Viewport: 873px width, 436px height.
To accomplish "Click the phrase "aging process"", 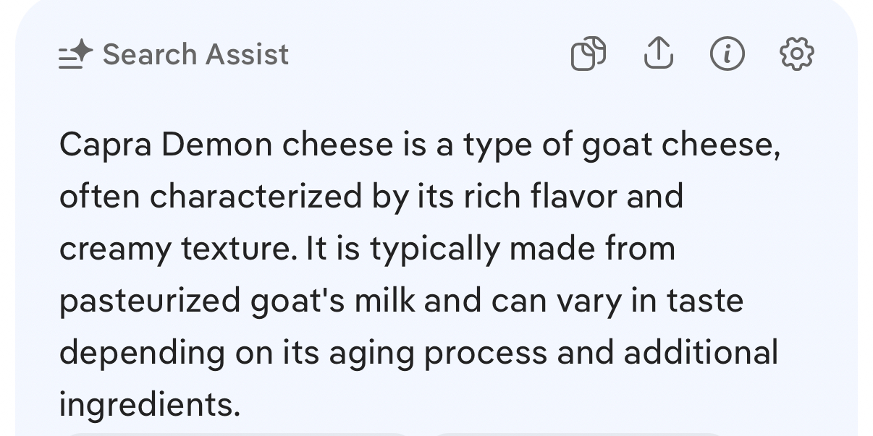I will click(x=438, y=353).
